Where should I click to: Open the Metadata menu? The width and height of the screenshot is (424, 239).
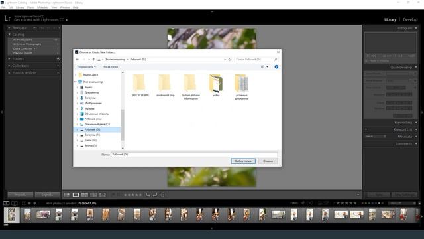point(42,7)
